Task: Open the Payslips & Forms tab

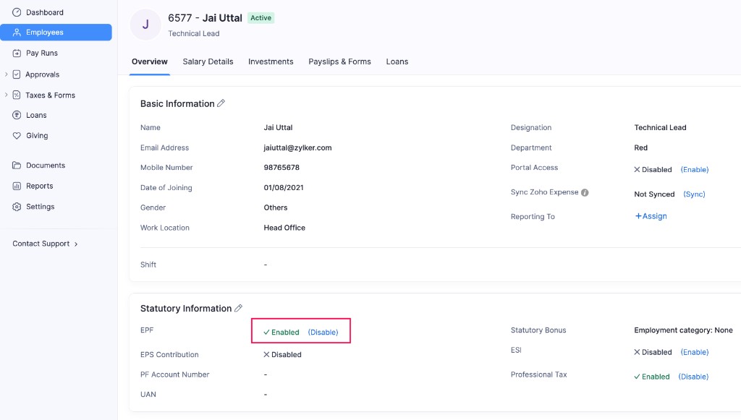Action: click(x=340, y=62)
